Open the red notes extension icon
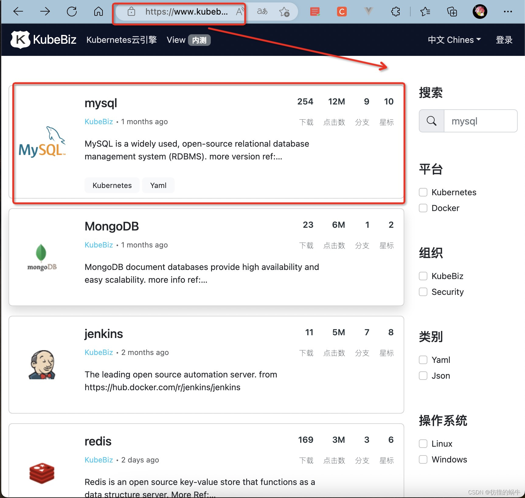 coord(315,12)
